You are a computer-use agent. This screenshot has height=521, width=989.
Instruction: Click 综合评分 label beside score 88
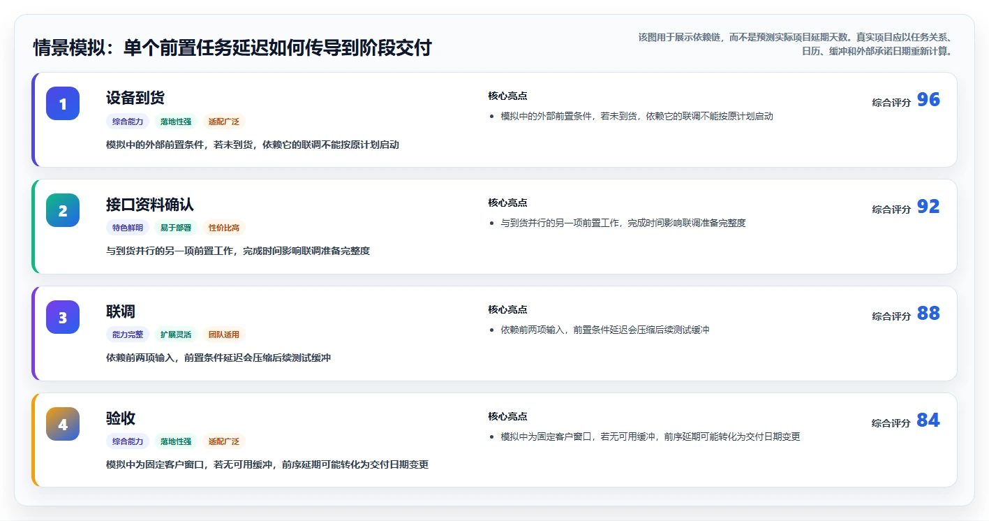point(891,316)
